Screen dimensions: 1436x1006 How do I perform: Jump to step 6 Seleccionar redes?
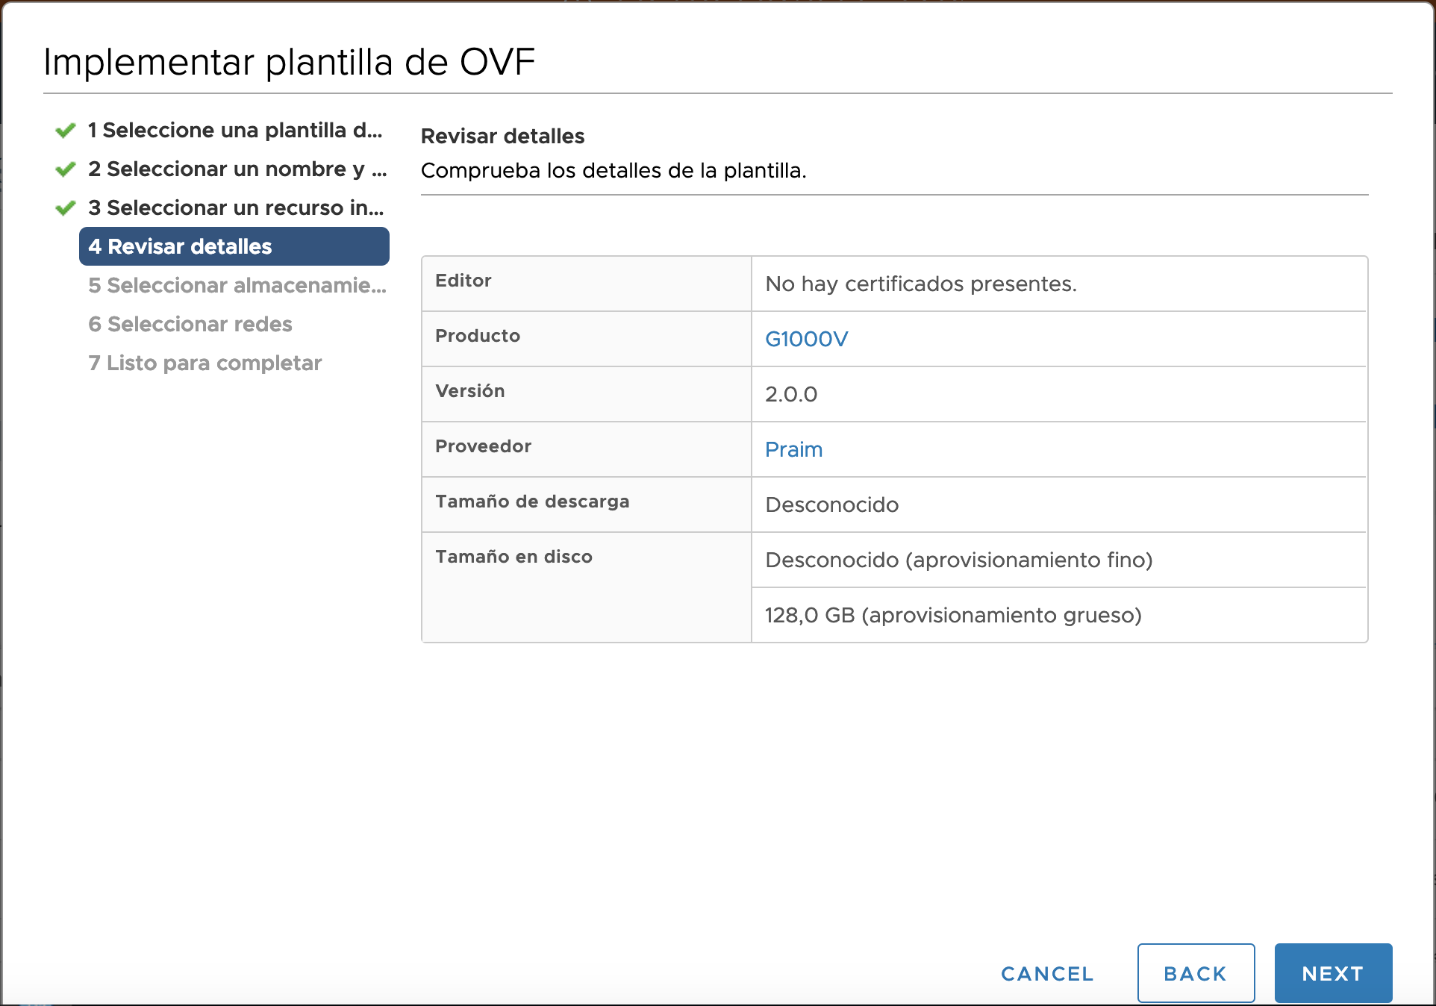point(190,325)
